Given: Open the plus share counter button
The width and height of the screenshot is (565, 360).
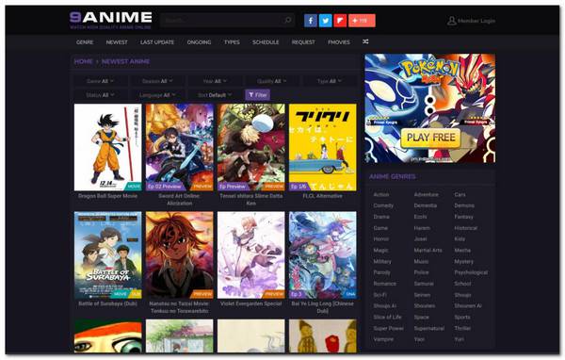Looking at the screenshot, I should coord(362,21).
